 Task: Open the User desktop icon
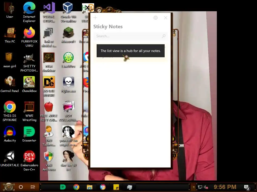pos(10,10)
